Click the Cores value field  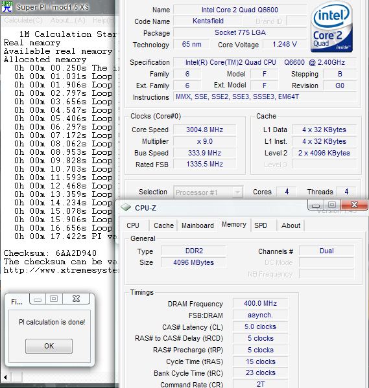(287, 192)
